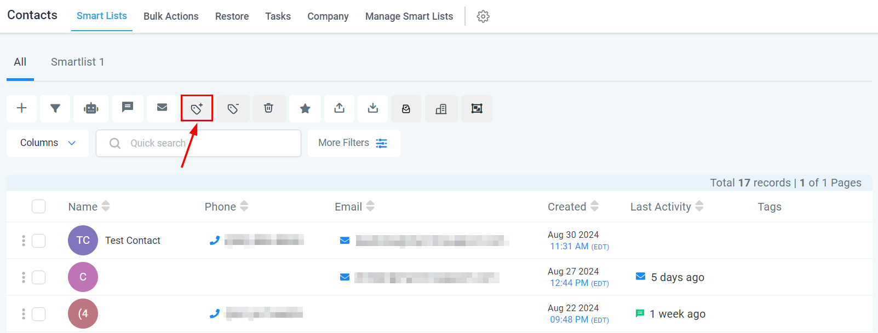Open the pipeline filter funnel icon
This screenshot has width=878, height=333.
click(x=55, y=108)
